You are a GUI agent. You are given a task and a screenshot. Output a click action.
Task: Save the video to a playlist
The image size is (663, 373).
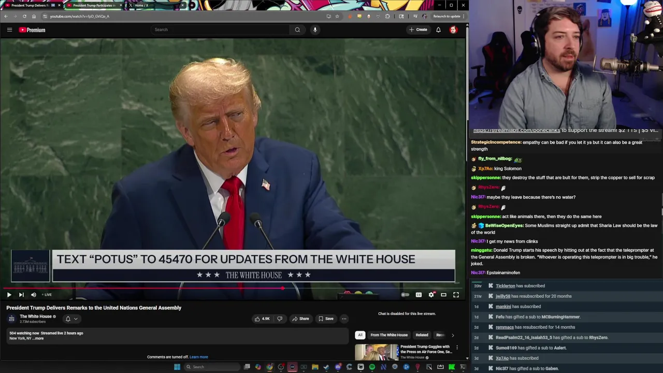click(x=326, y=319)
